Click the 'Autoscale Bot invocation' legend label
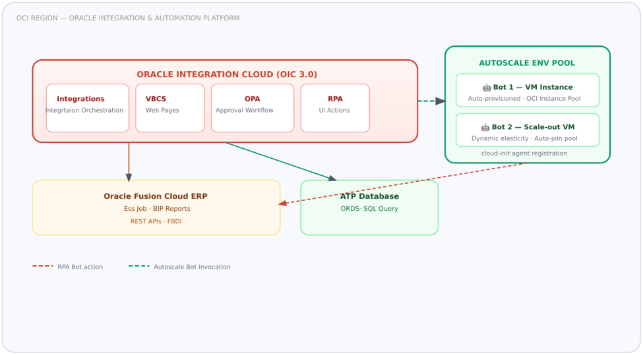Image resolution: width=643 pixels, height=355 pixels. point(192,267)
